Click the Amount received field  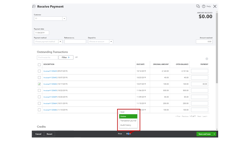204,42
